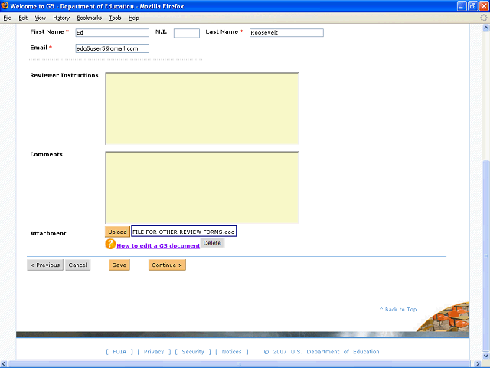Click the M.I. input field
The width and height of the screenshot is (490, 368).
tap(187, 33)
